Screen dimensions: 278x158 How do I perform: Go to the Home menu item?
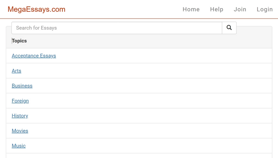(191, 9)
